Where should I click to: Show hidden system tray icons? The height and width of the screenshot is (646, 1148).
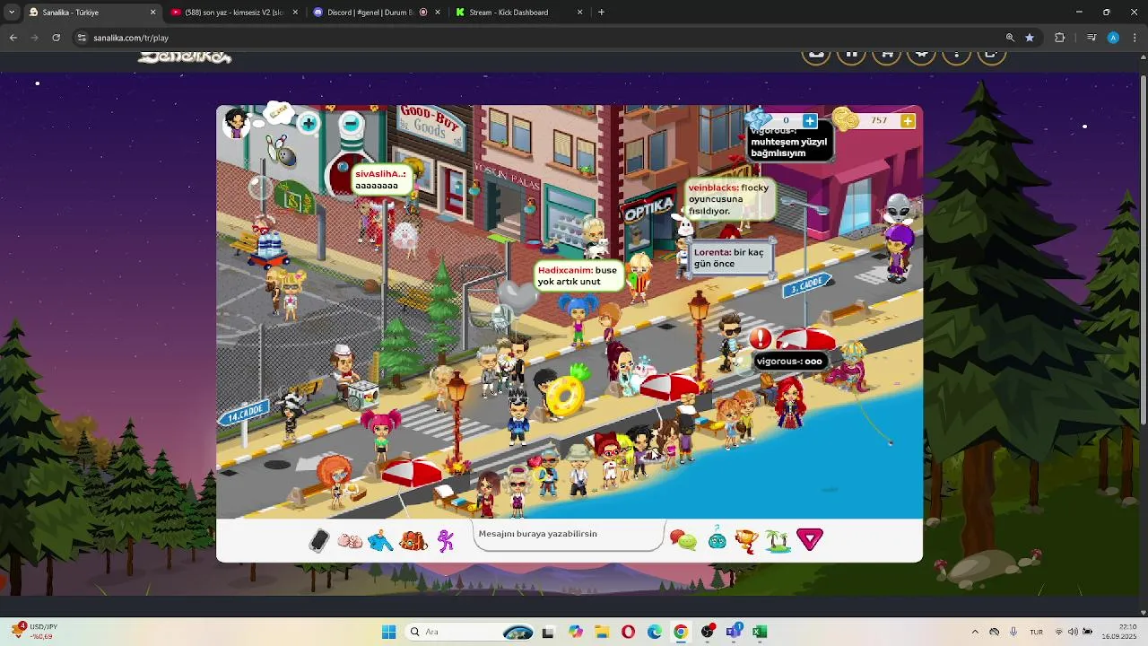click(975, 632)
